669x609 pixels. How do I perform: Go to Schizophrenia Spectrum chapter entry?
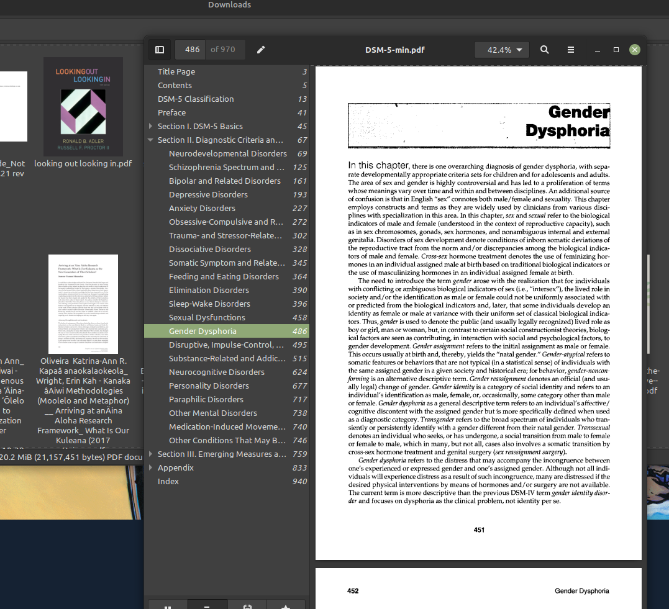[227, 167]
